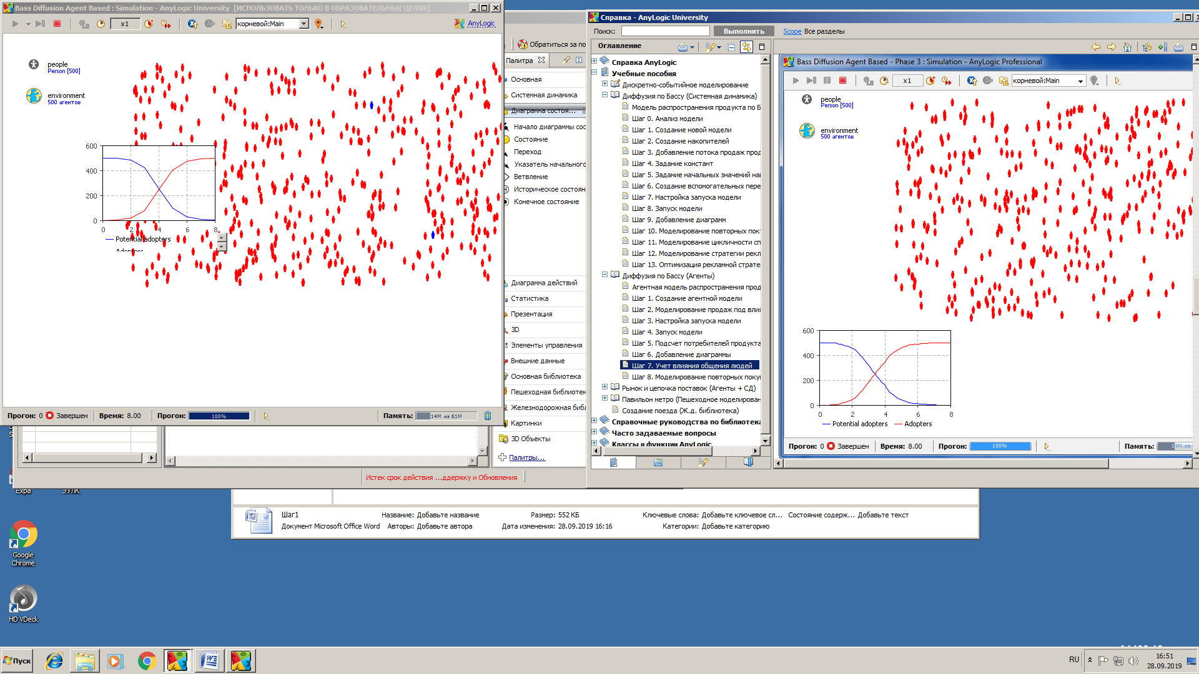
Task: Click the folder-up level icon in simulation toolbar
Action: 227,24
